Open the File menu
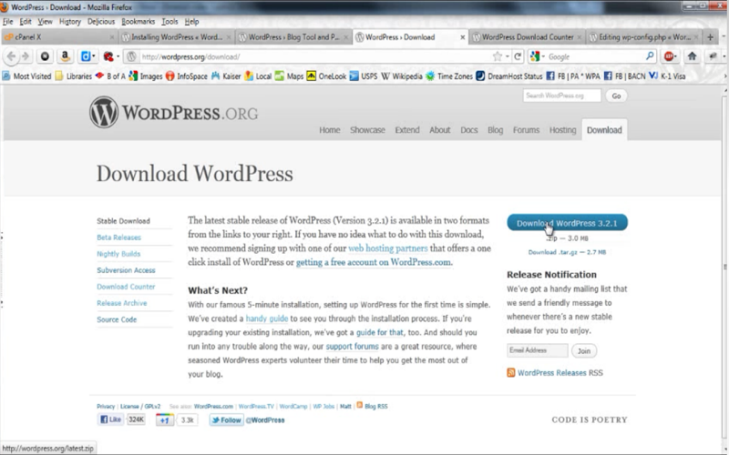Screen dimensions: 729x455 tap(8, 21)
